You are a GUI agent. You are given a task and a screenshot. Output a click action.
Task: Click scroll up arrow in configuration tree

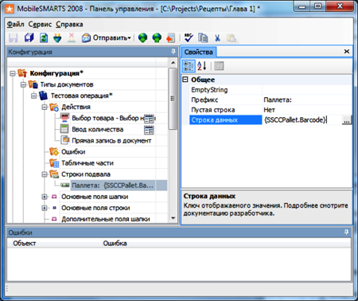coord(173,63)
